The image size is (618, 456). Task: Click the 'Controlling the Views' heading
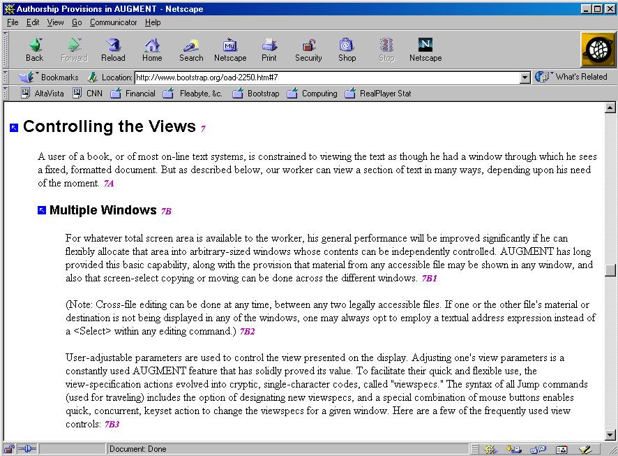[110, 126]
